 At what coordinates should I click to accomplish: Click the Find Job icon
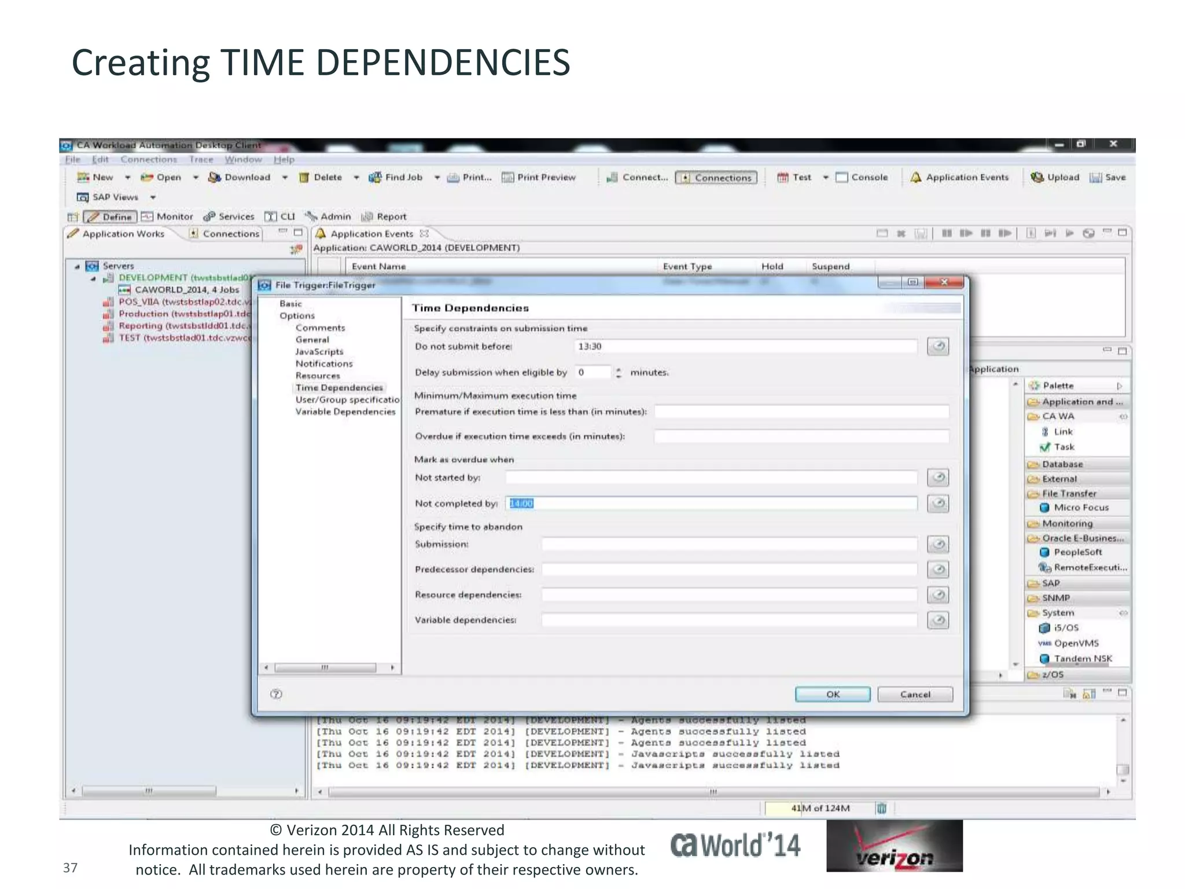[x=376, y=177]
